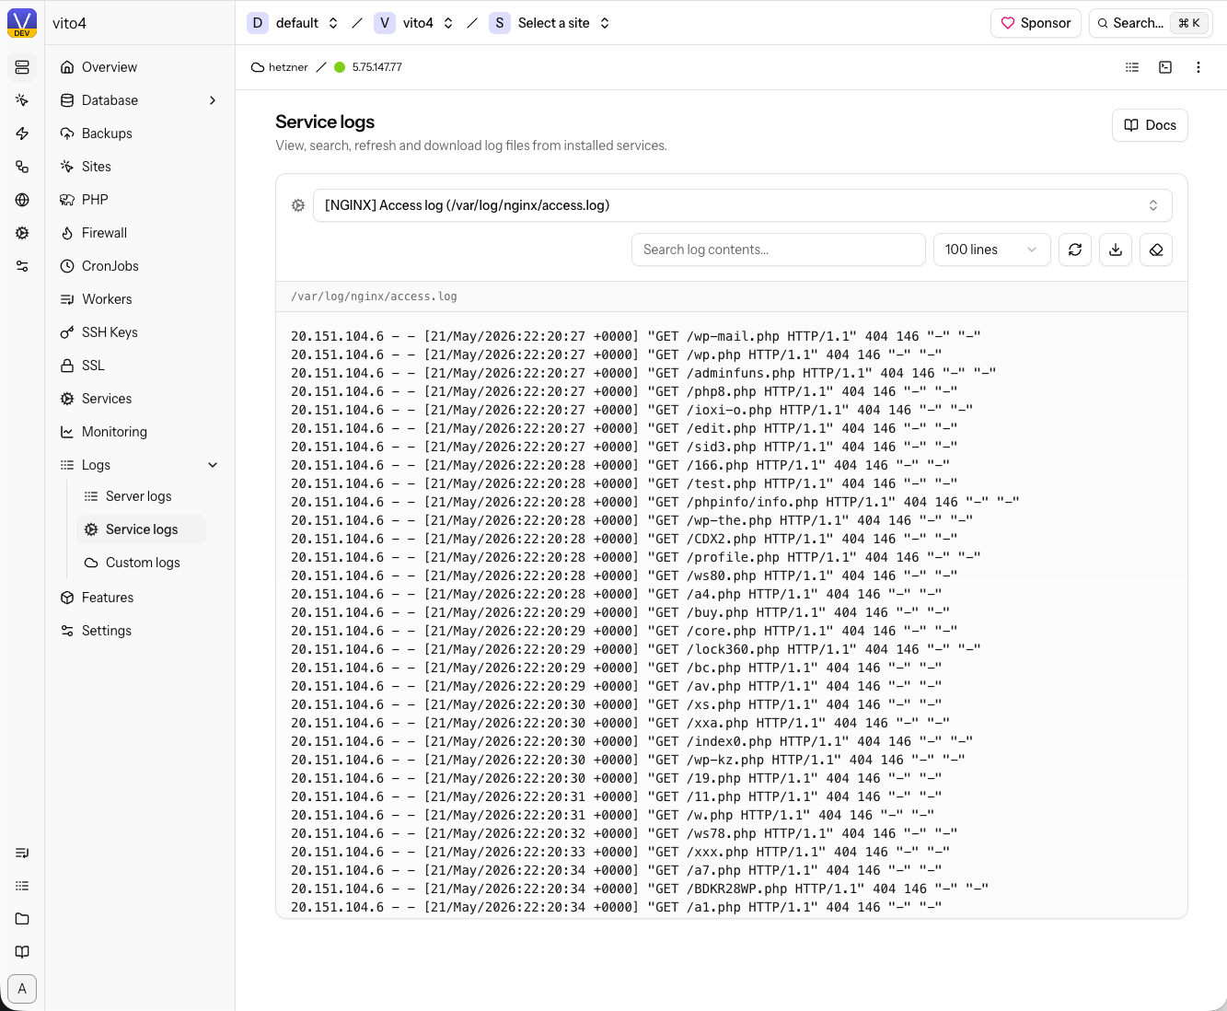Open the NGINX Access log selector dropdown
Screen dimensions: 1227x1011
(x=742, y=205)
